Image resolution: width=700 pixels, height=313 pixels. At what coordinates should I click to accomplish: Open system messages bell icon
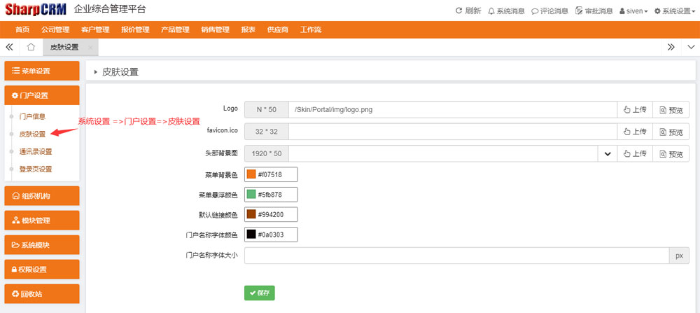[491, 11]
